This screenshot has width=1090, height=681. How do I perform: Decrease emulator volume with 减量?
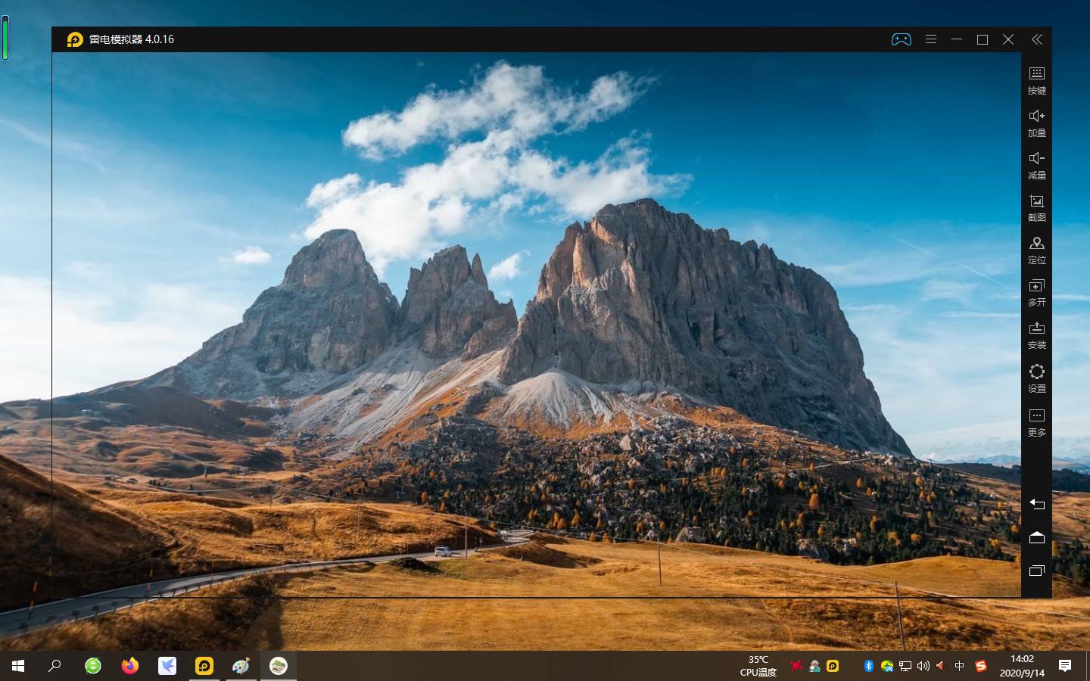(1037, 166)
